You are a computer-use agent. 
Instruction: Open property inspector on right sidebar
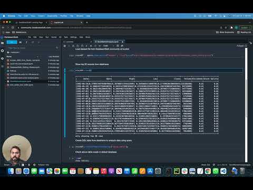250,43
